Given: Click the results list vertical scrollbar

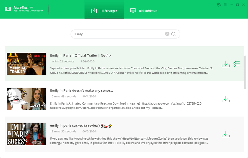Looking at the screenshot, I should pos(245,72).
